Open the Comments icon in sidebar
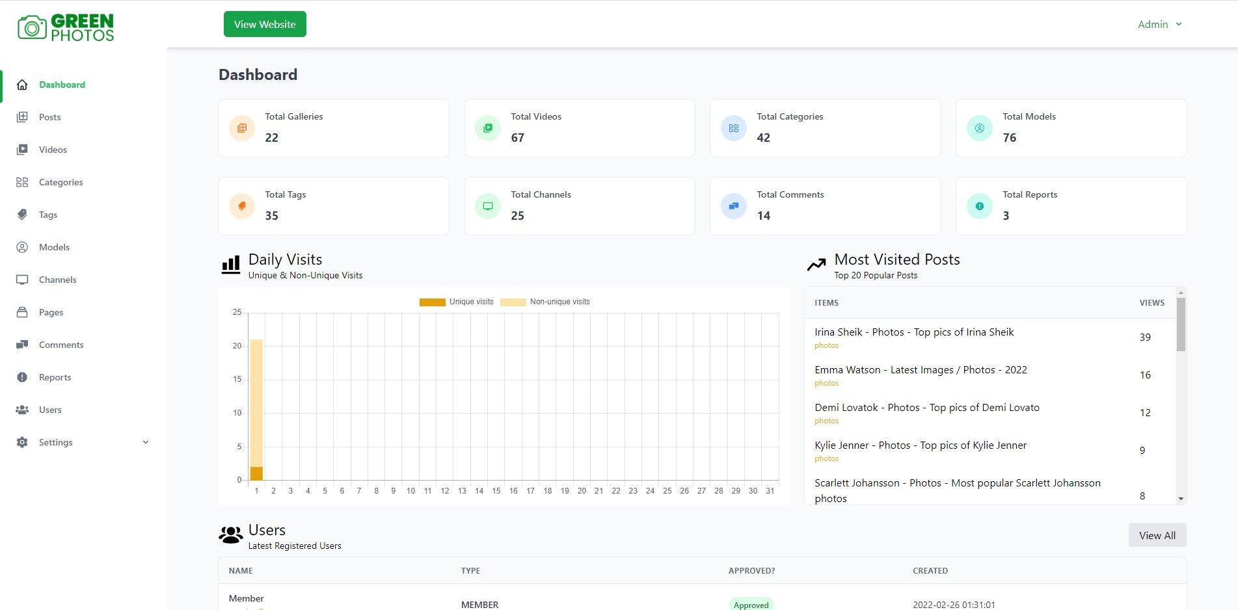This screenshot has height=610, width=1238. (22, 345)
